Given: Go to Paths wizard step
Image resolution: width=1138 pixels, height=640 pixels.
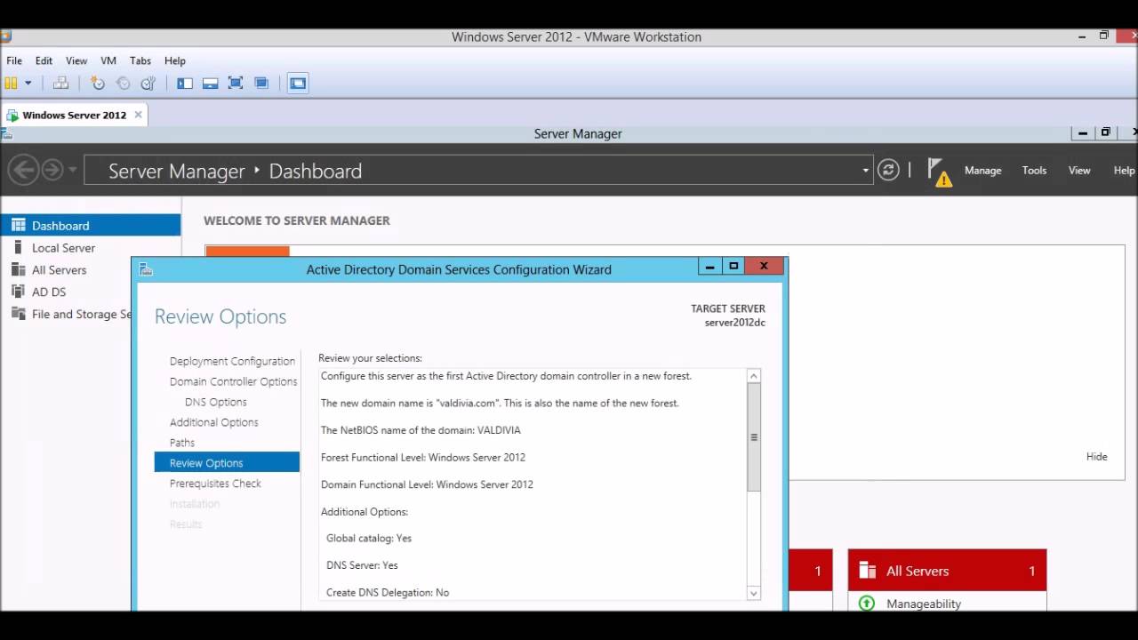Looking at the screenshot, I should click(x=182, y=443).
